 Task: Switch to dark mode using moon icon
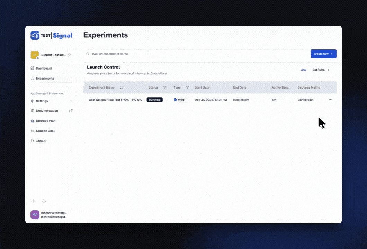pos(44,201)
